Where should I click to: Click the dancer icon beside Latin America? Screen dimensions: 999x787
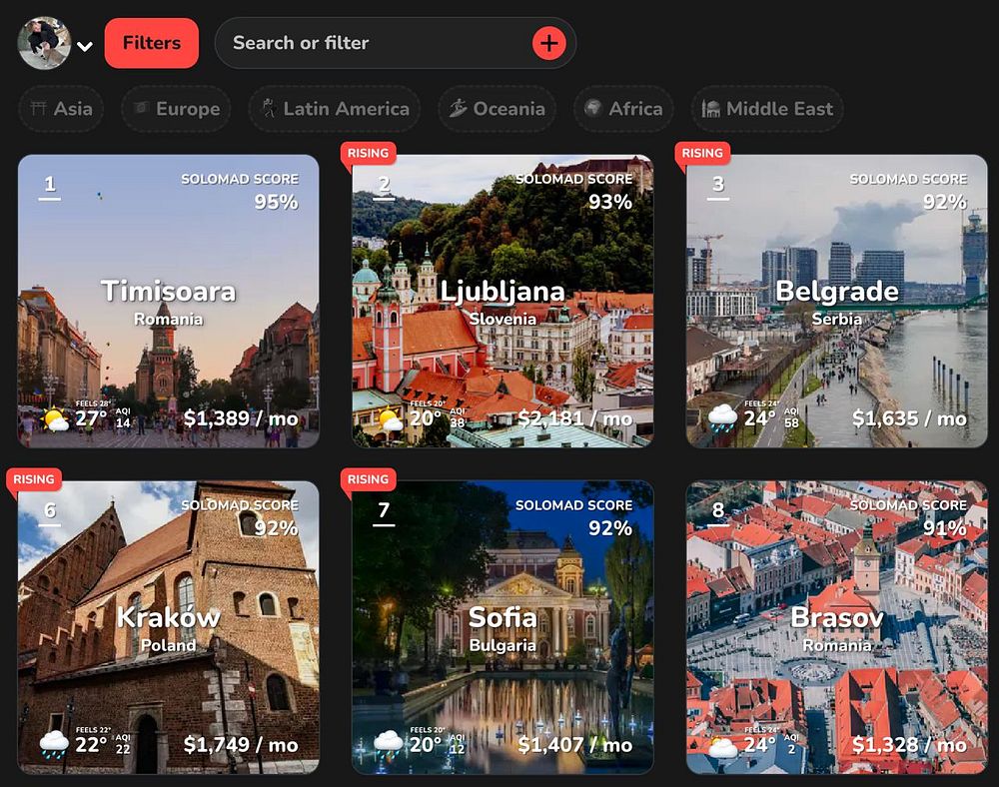point(269,108)
